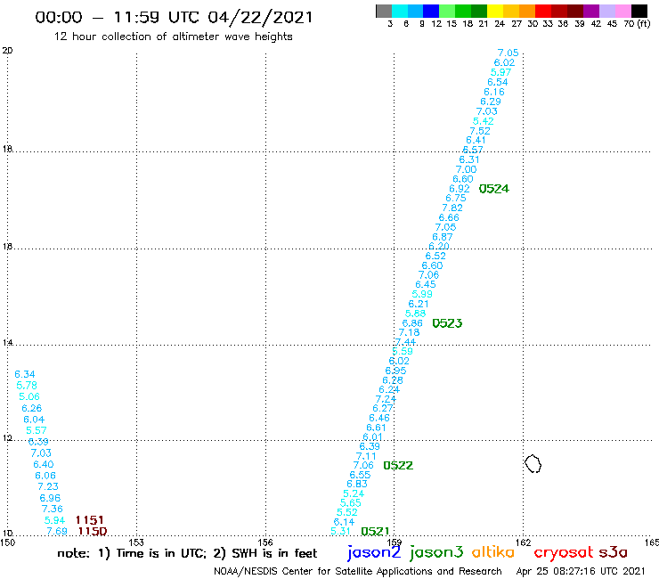Click the wave height value 6.34

[x=25, y=374]
